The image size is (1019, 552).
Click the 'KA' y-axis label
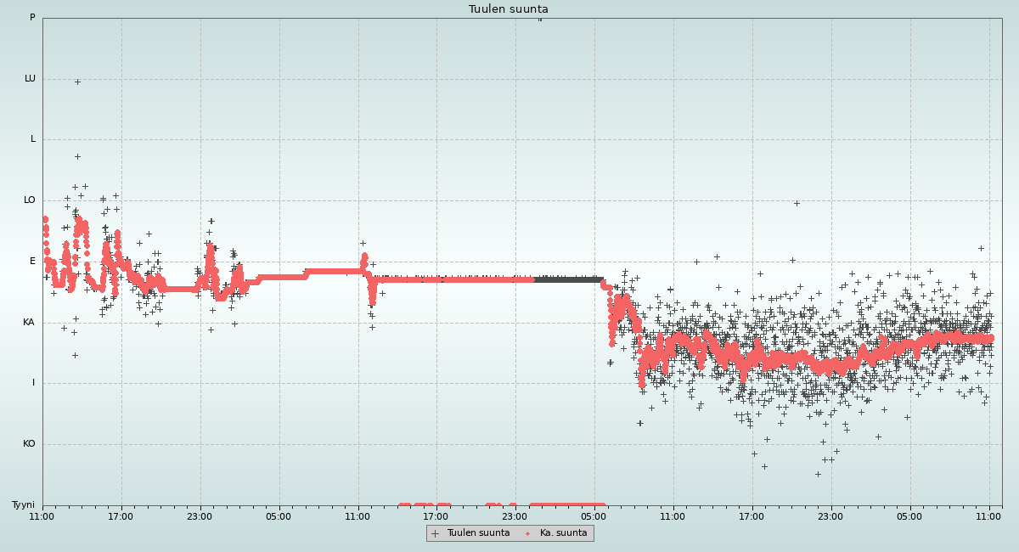[29, 323]
